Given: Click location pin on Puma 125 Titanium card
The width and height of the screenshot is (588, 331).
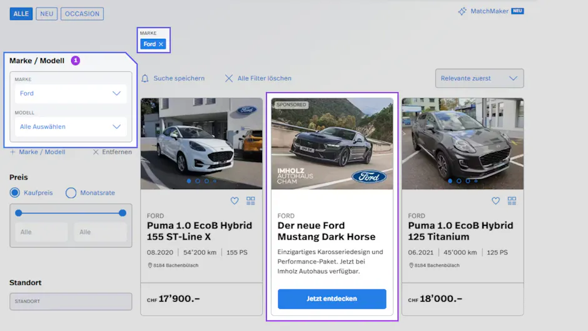Looking at the screenshot, I should pos(411,265).
